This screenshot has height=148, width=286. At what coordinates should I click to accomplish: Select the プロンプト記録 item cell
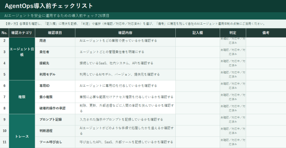(55, 120)
